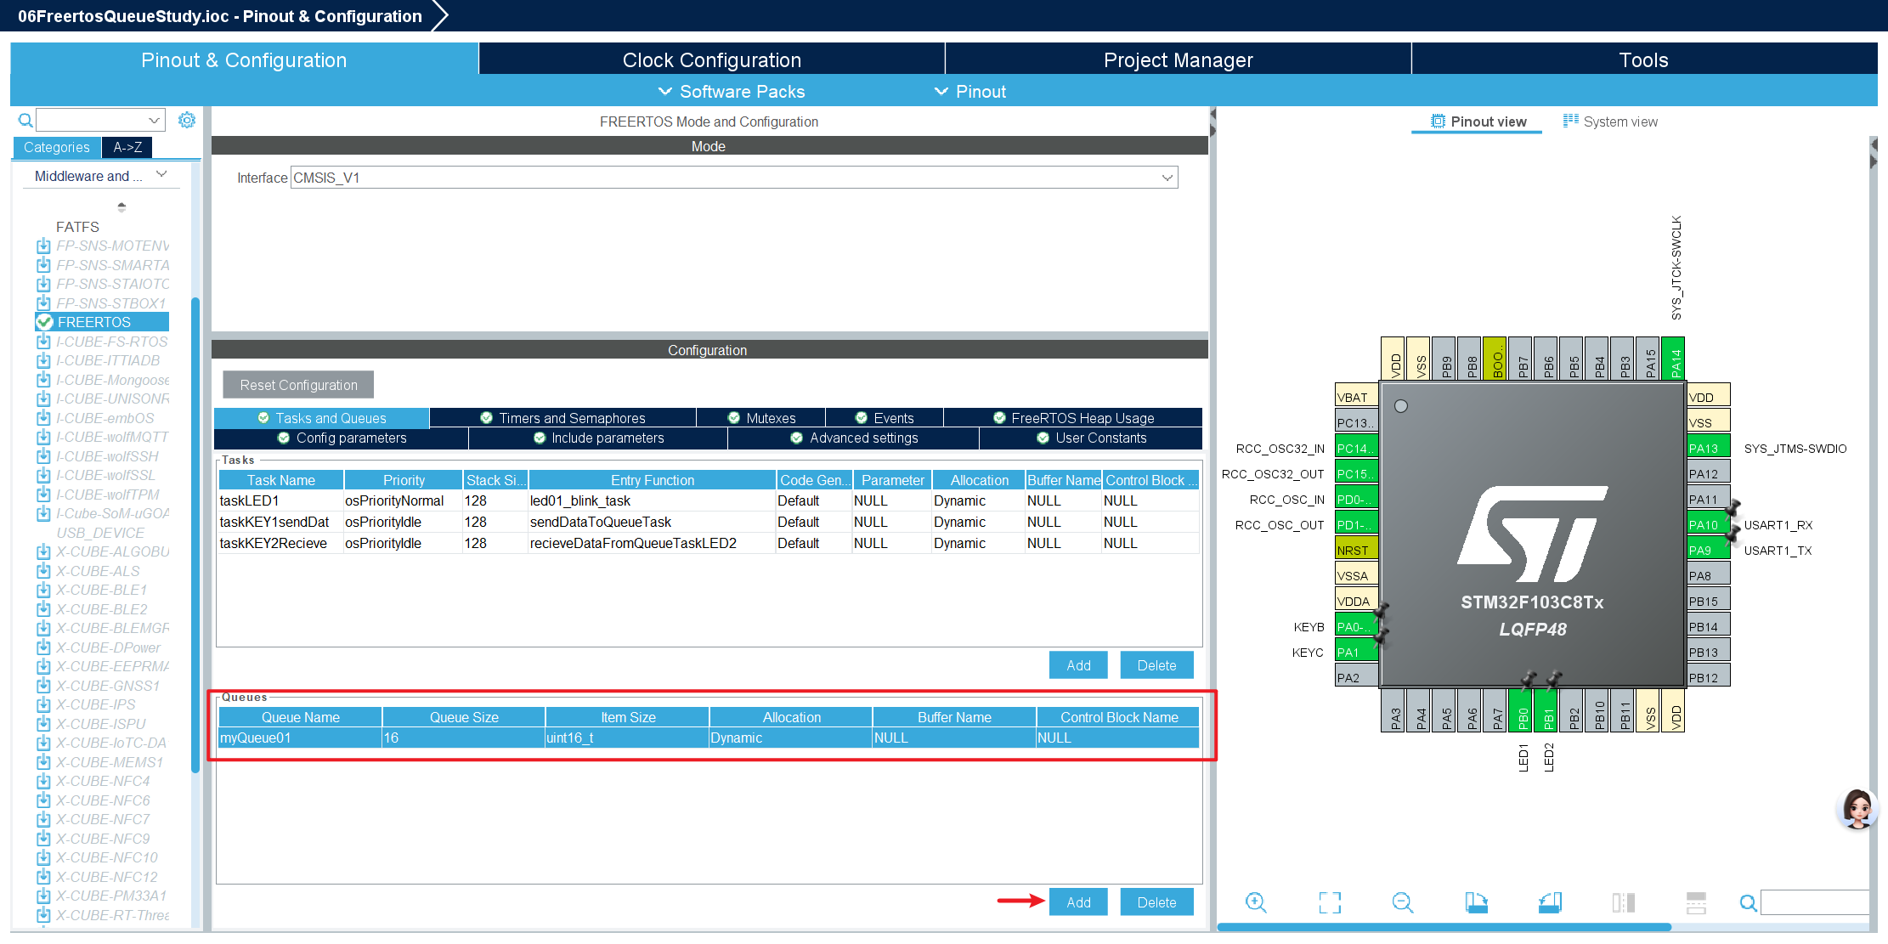Click the Reset Configuration button
The image size is (1888, 944).
pyautogui.click(x=298, y=385)
